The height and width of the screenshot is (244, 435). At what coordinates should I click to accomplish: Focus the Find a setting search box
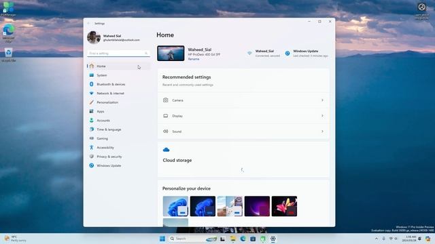118,53
